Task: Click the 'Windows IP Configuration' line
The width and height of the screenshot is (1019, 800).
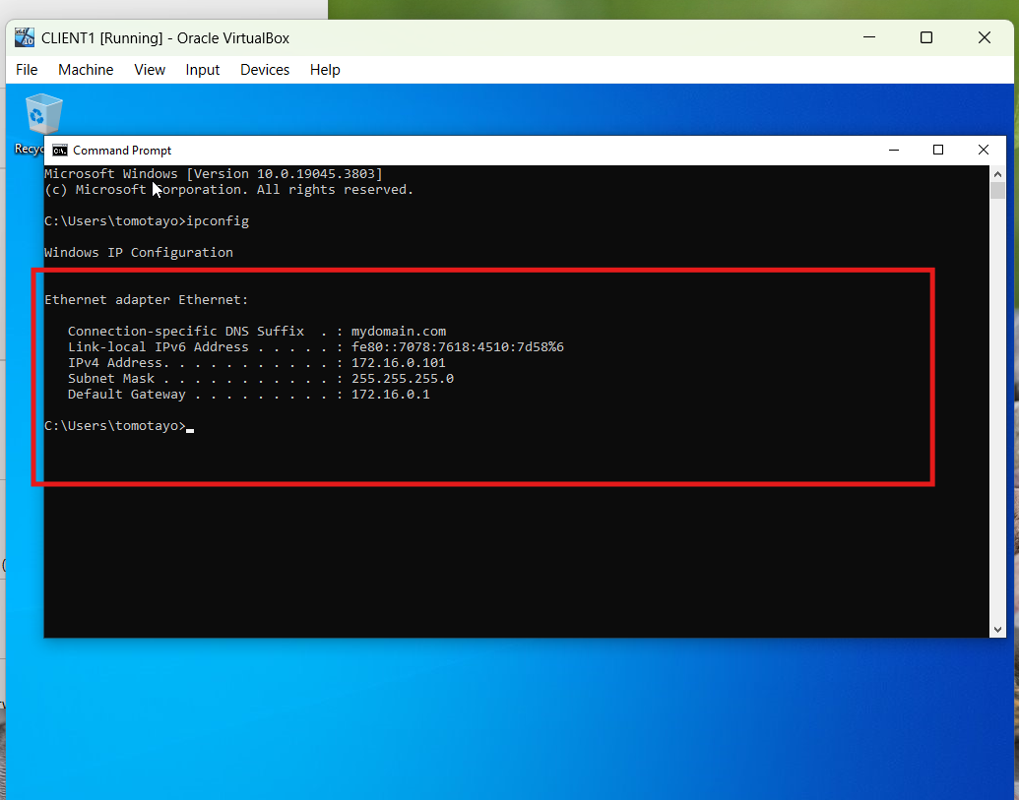Action: tap(139, 253)
